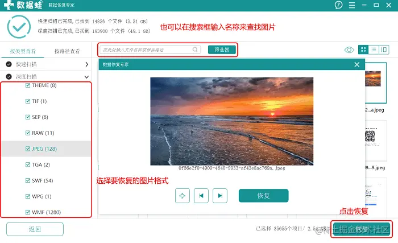Click the sunset beach preview image
398x243 pixels.
click(232, 121)
